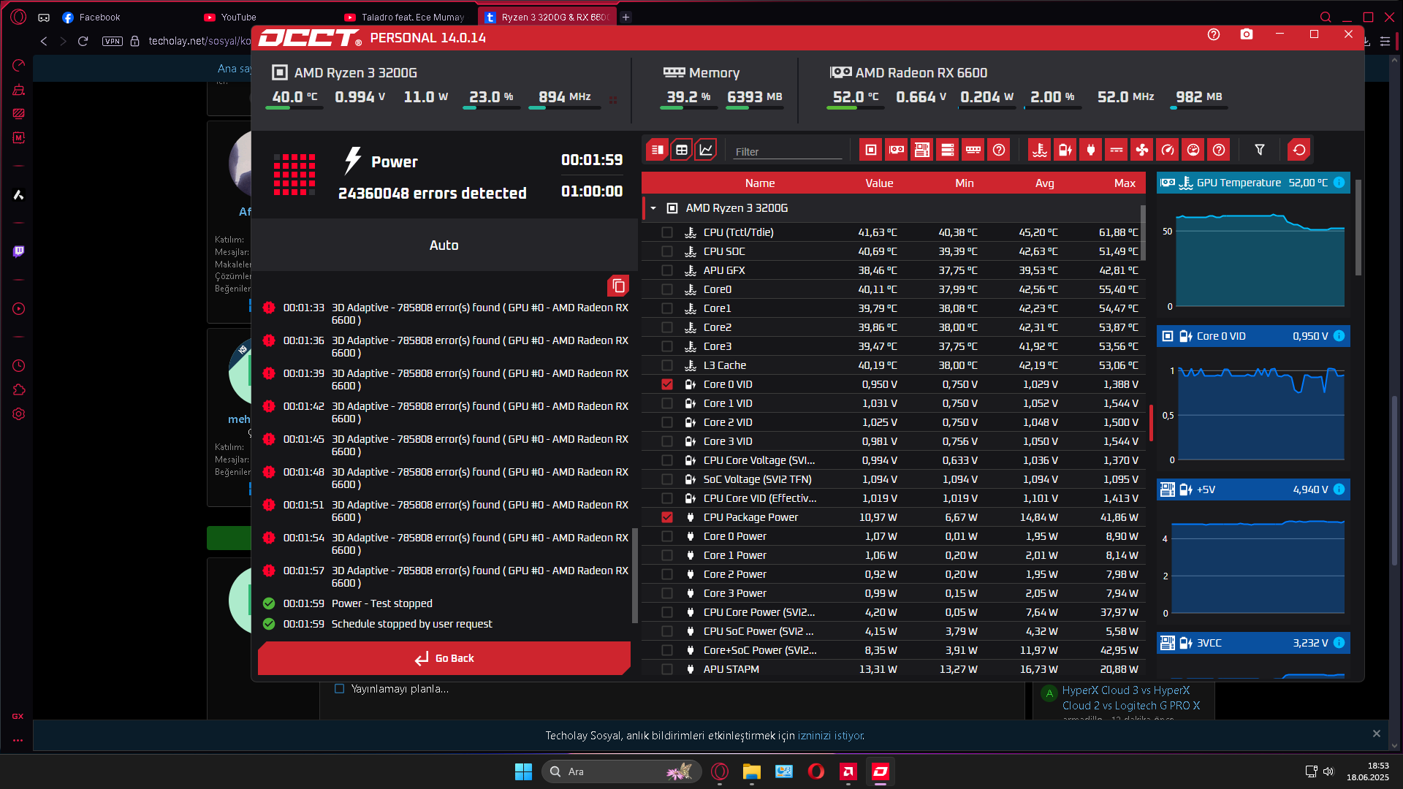The image size is (1403, 789).
Task: Click the graph panel vertical scrollbar
Action: click(x=1358, y=228)
